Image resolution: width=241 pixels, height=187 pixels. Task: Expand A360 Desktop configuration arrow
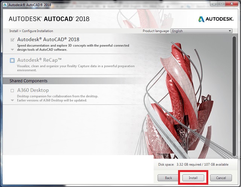(12, 100)
